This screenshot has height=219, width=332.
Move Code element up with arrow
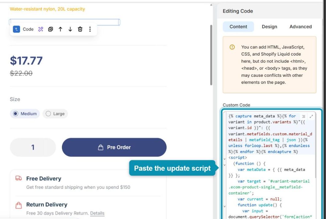point(60,29)
